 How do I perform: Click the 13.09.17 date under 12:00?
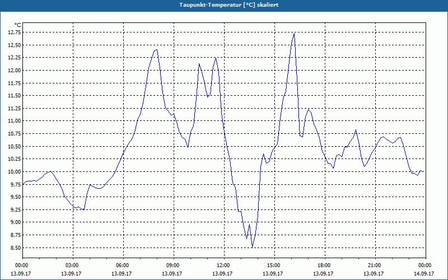[222, 273]
